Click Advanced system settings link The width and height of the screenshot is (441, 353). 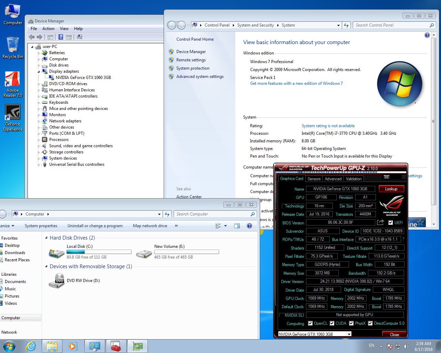pos(200,77)
